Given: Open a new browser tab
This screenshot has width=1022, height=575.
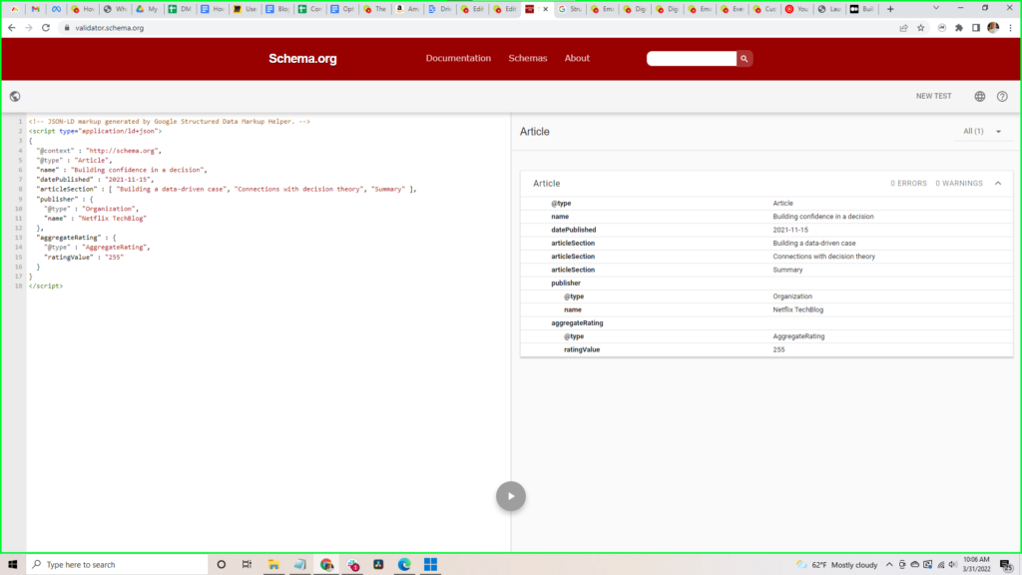Looking at the screenshot, I should pos(890,9).
